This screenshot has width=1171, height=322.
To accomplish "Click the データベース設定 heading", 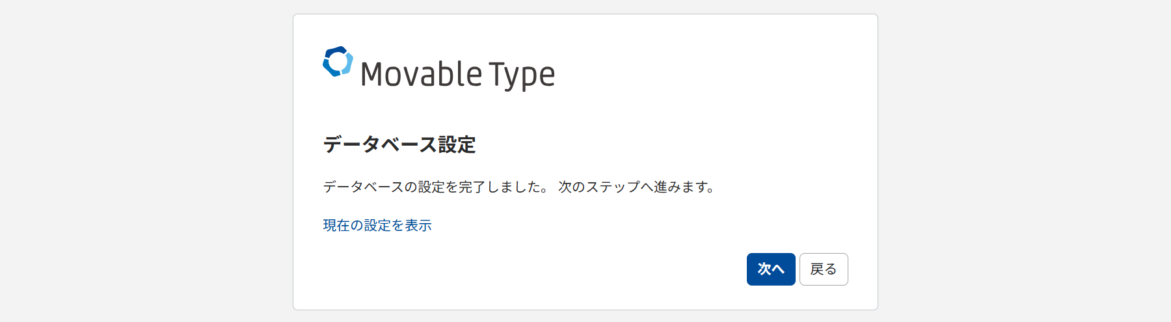I will click(399, 144).
